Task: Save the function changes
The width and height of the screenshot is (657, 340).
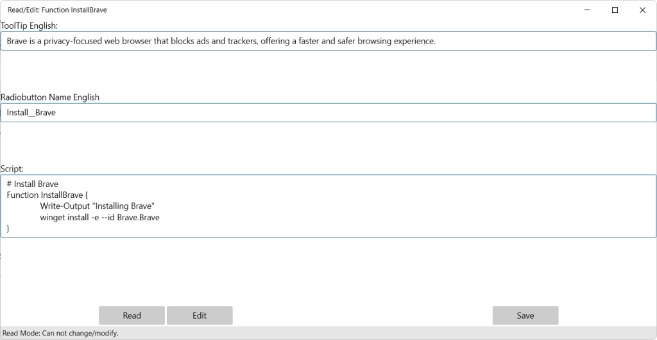Action: (x=525, y=315)
